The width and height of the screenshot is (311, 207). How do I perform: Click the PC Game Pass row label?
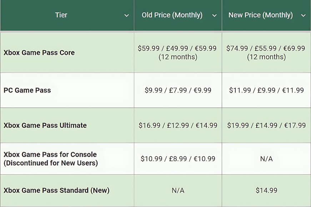27,90
